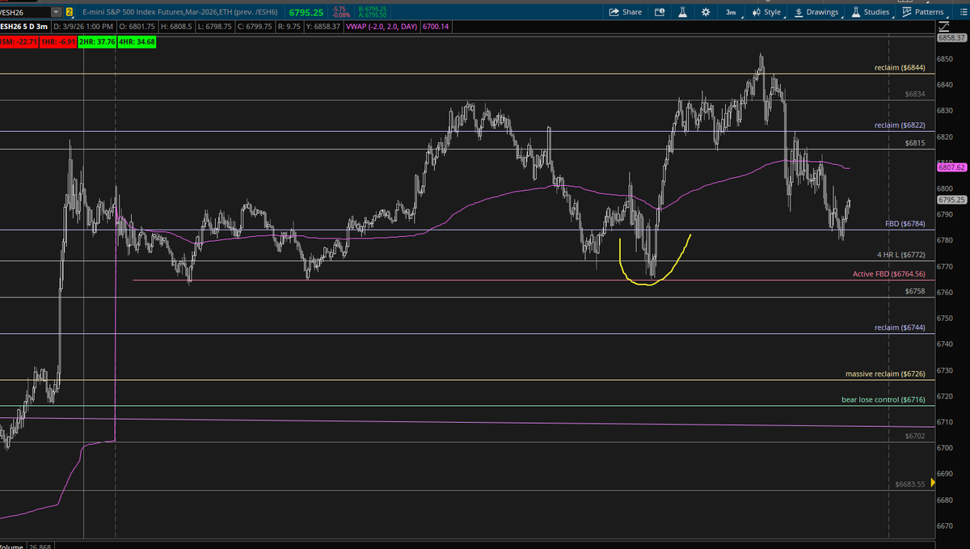970x549 pixels.
Task: Open the Studies menu
Action: tap(871, 12)
